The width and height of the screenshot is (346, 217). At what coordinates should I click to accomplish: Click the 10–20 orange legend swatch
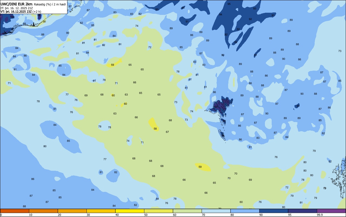(43, 211)
